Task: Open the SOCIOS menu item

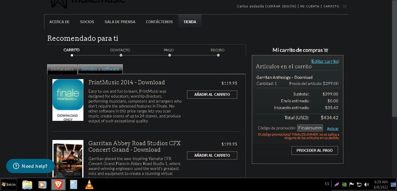Action: (x=87, y=22)
